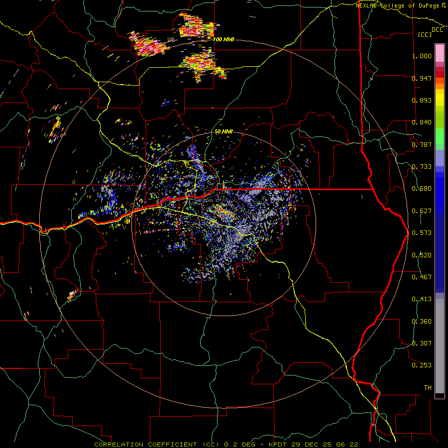Click the 0.893 legend value
The height and width of the screenshot is (448, 448).
coord(422,100)
